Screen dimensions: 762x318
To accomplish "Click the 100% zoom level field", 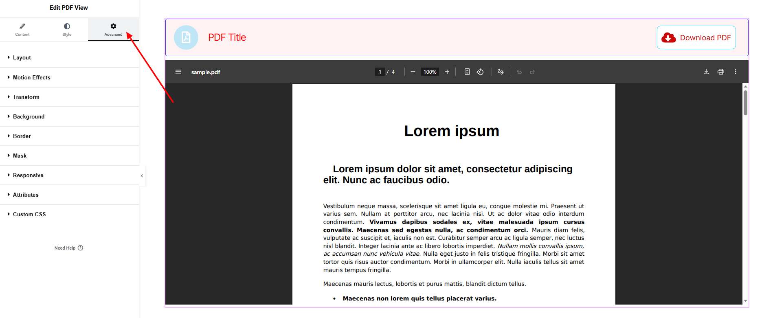I will (x=430, y=72).
